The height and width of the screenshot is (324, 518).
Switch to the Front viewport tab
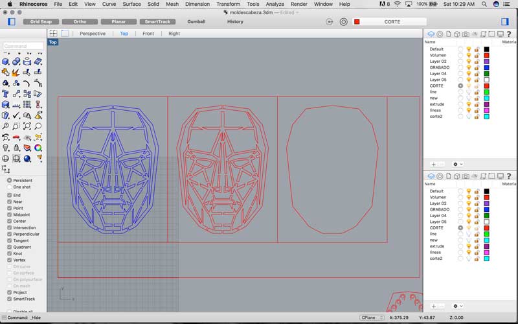[x=148, y=34]
